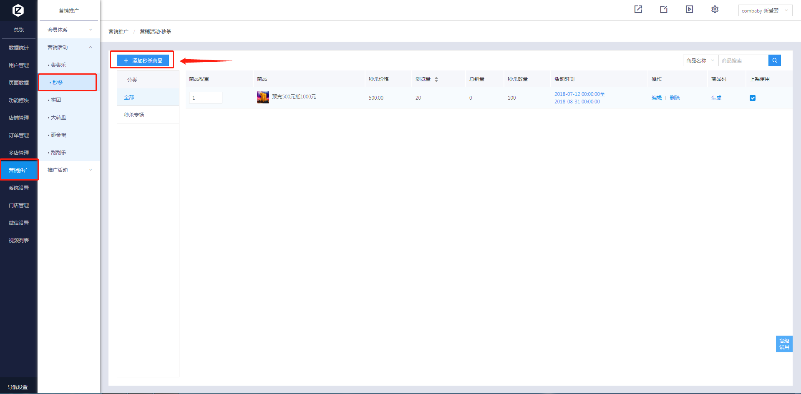Click the blue search magnifier button

pos(774,60)
